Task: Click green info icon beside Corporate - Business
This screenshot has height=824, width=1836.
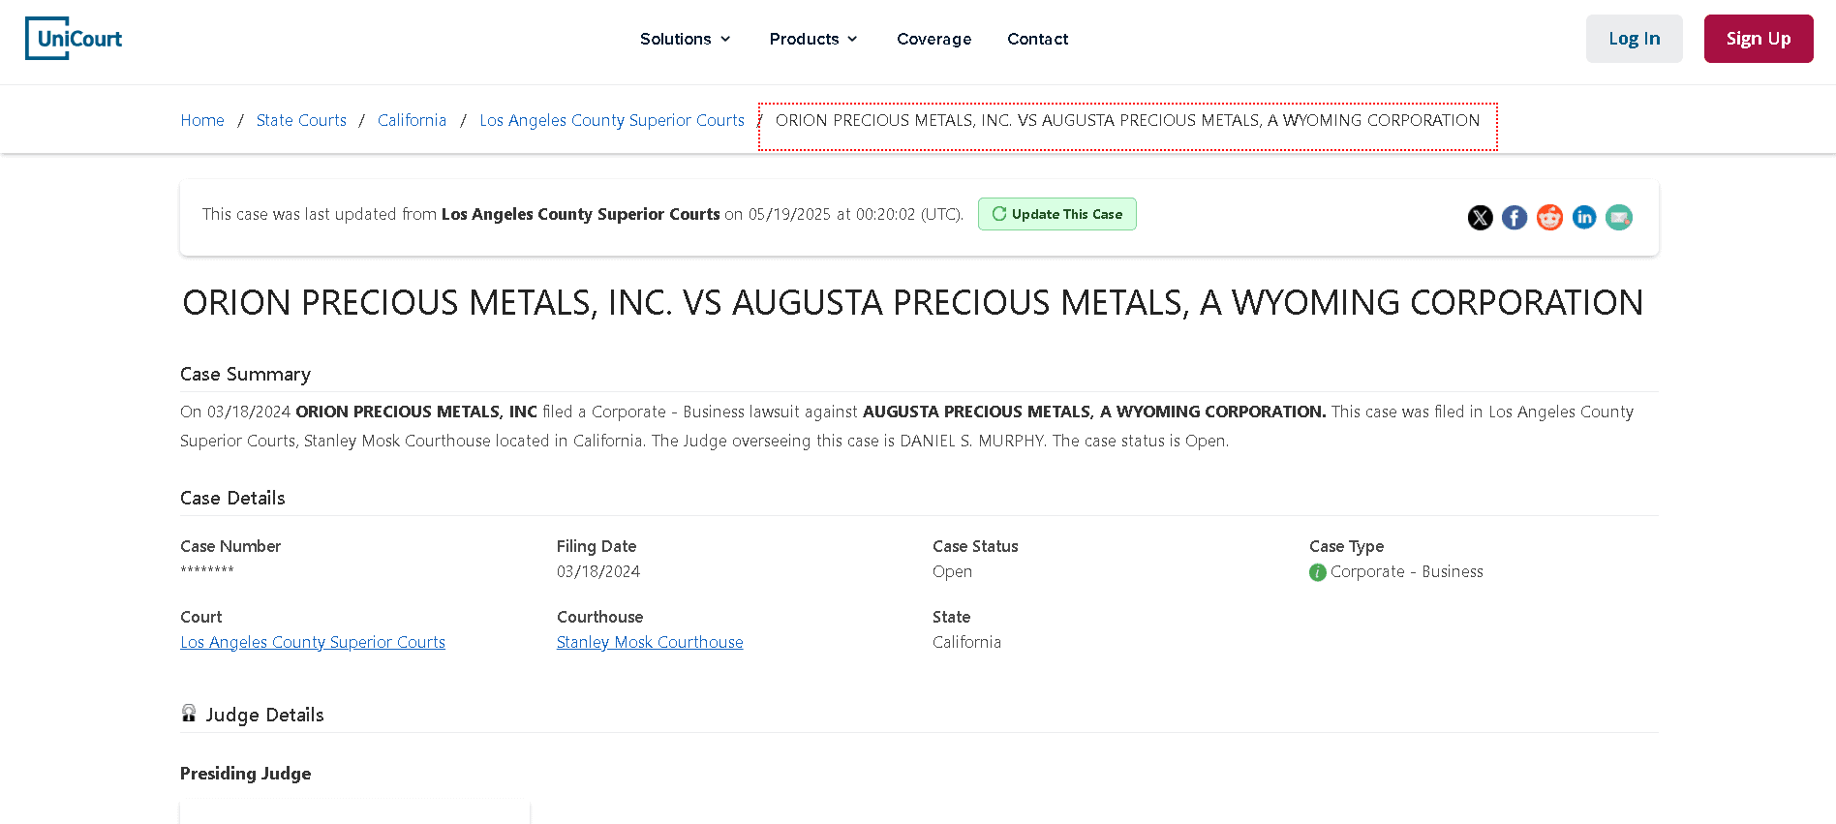Action: [x=1318, y=572]
